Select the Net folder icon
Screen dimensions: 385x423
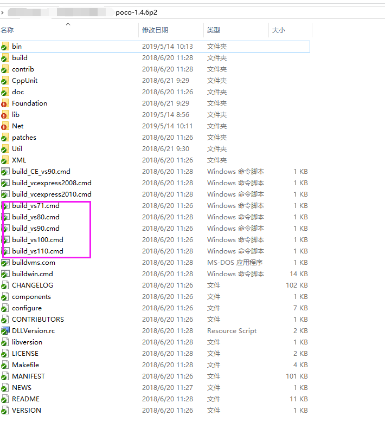(5, 126)
